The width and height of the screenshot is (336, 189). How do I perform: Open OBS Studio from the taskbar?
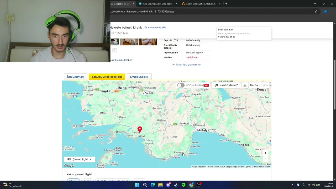199,185
